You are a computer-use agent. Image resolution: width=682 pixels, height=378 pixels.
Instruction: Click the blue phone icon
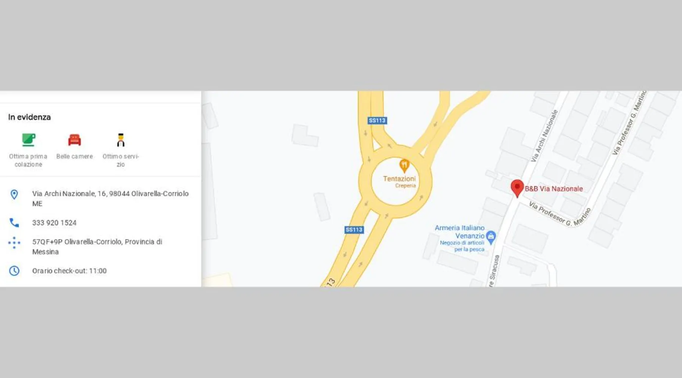click(14, 223)
